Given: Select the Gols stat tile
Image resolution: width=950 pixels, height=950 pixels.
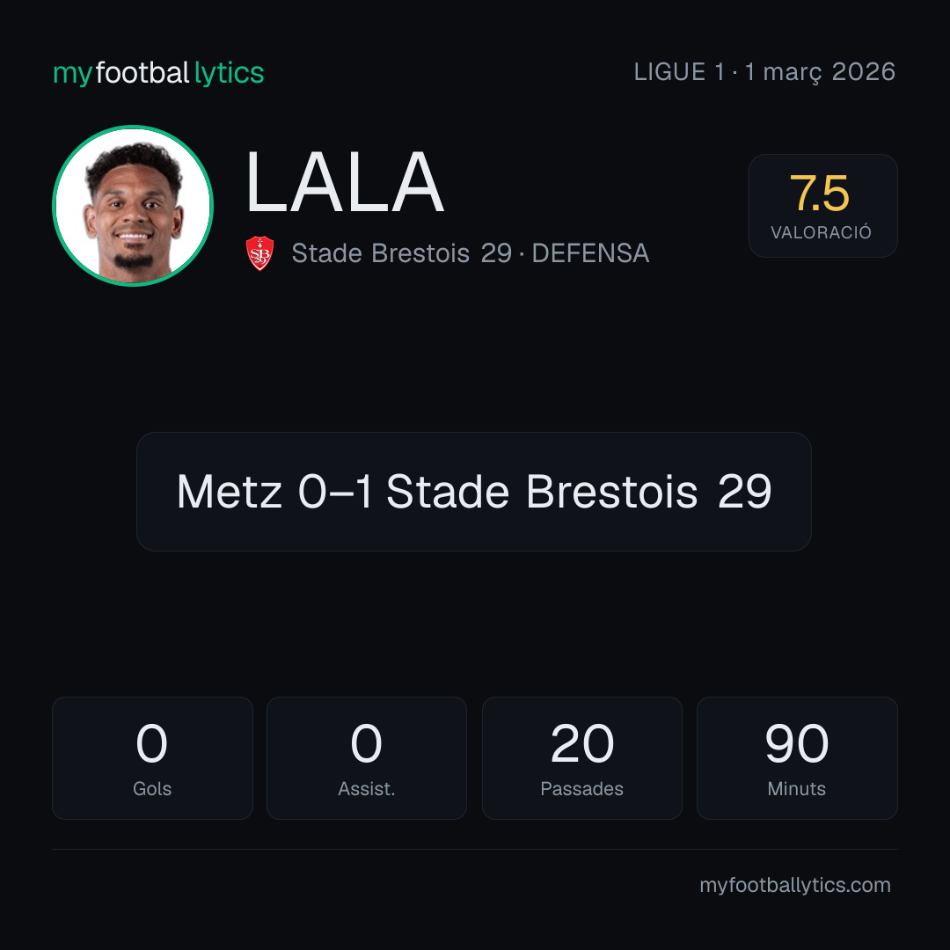Looking at the screenshot, I should tap(152, 758).
